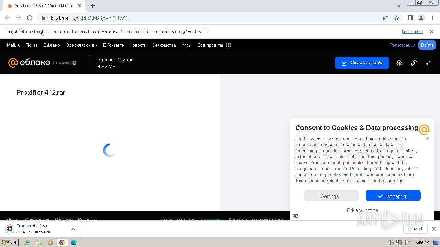Select Облако in navigation bar
This screenshot has height=247, width=440.
coord(52,45)
